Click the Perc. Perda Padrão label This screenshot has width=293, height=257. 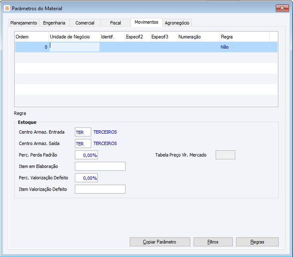click(38, 155)
